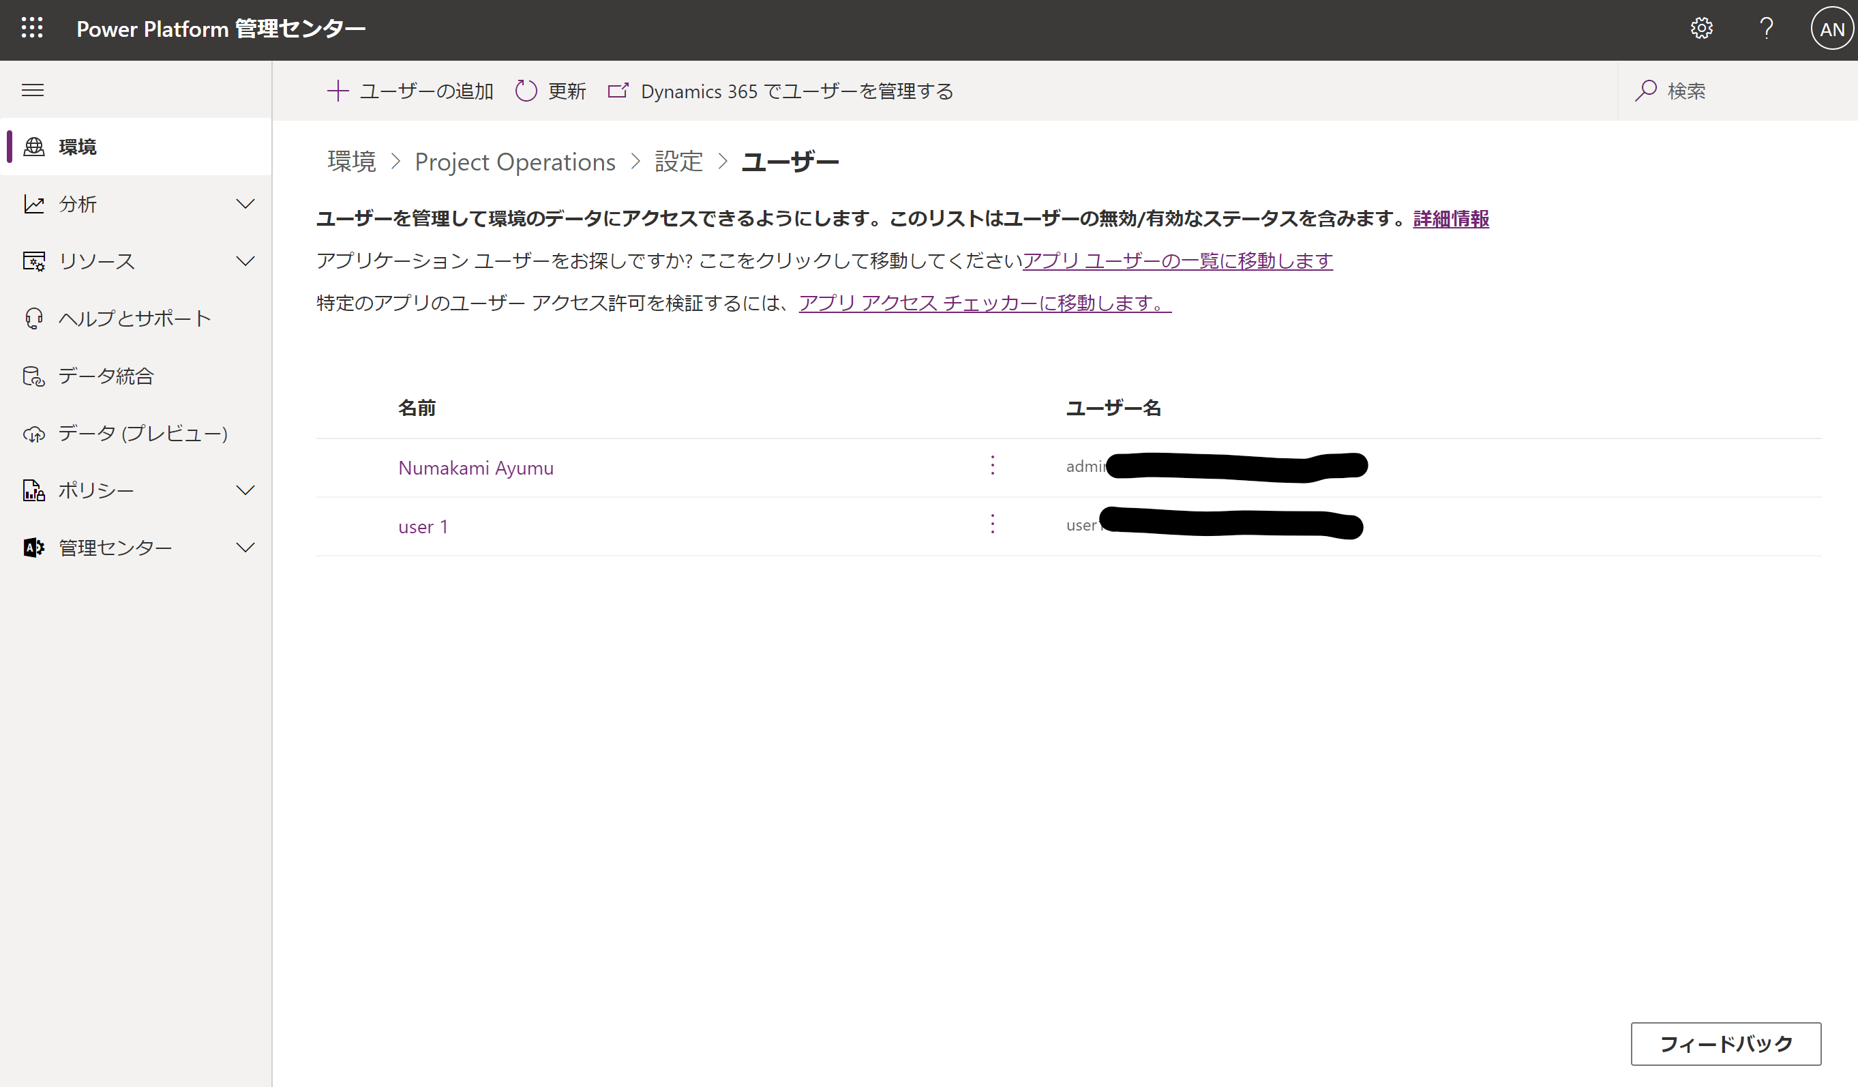This screenshot has width=1858, height=1087.
Task: Open アプリ アクセス チェッカーに移動します link
Action: point(985,303)
